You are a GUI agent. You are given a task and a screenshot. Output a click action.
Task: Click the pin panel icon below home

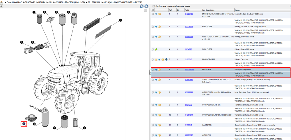click(x=1, y=6)
